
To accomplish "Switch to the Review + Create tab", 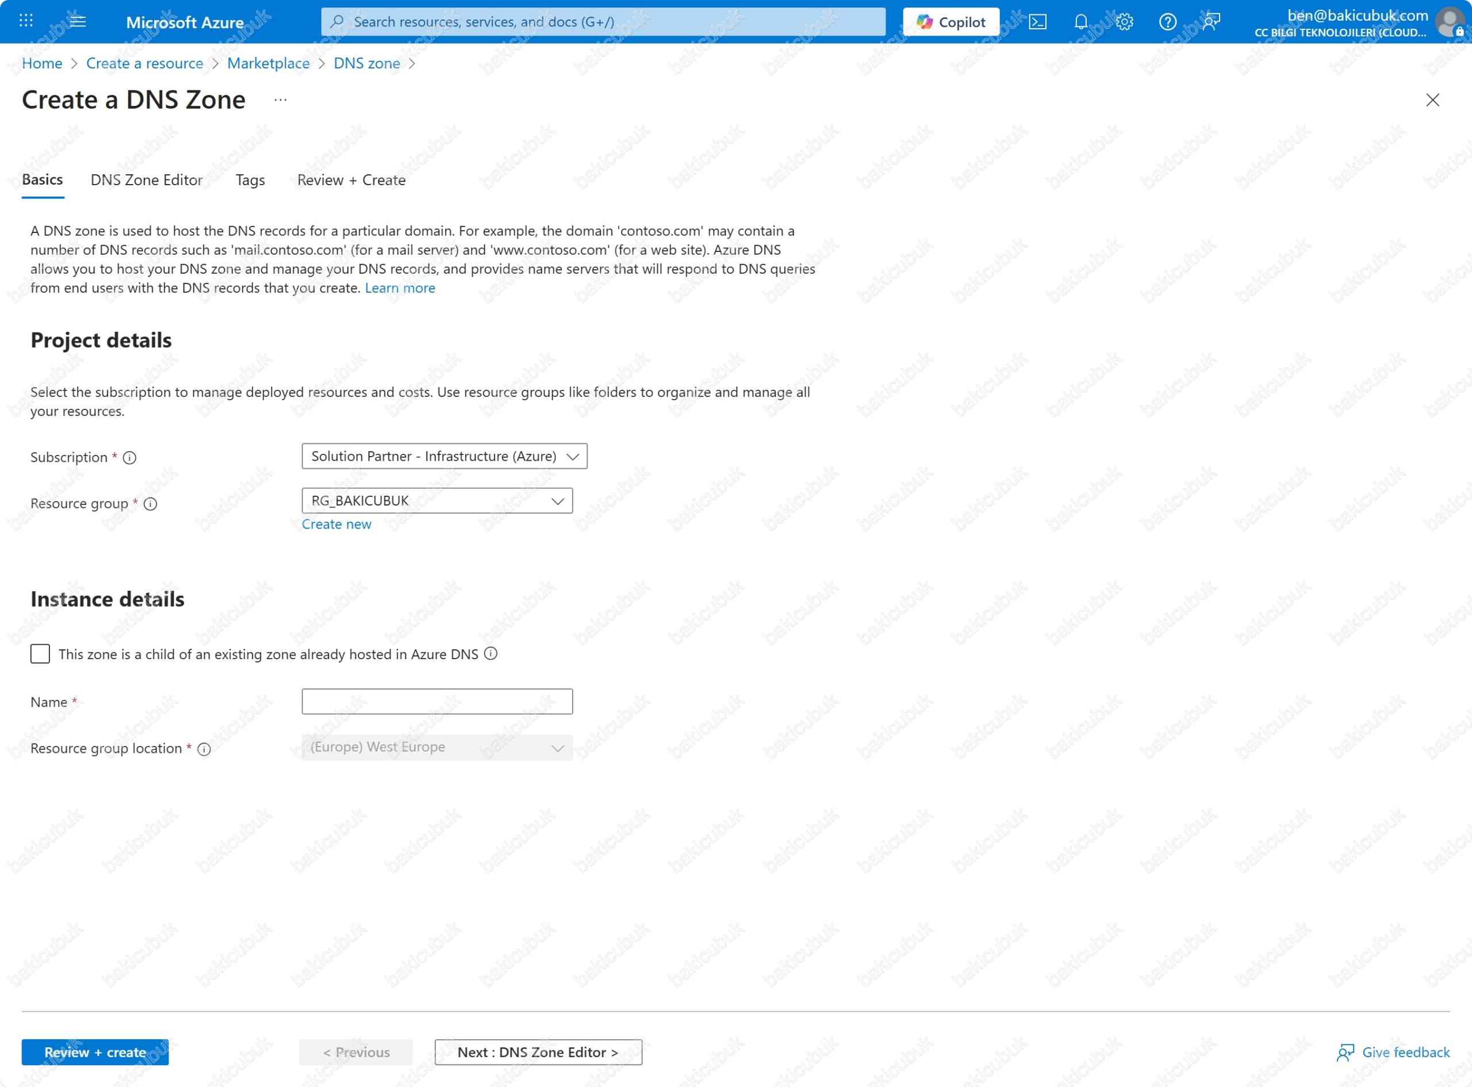I will coord(351,179).
